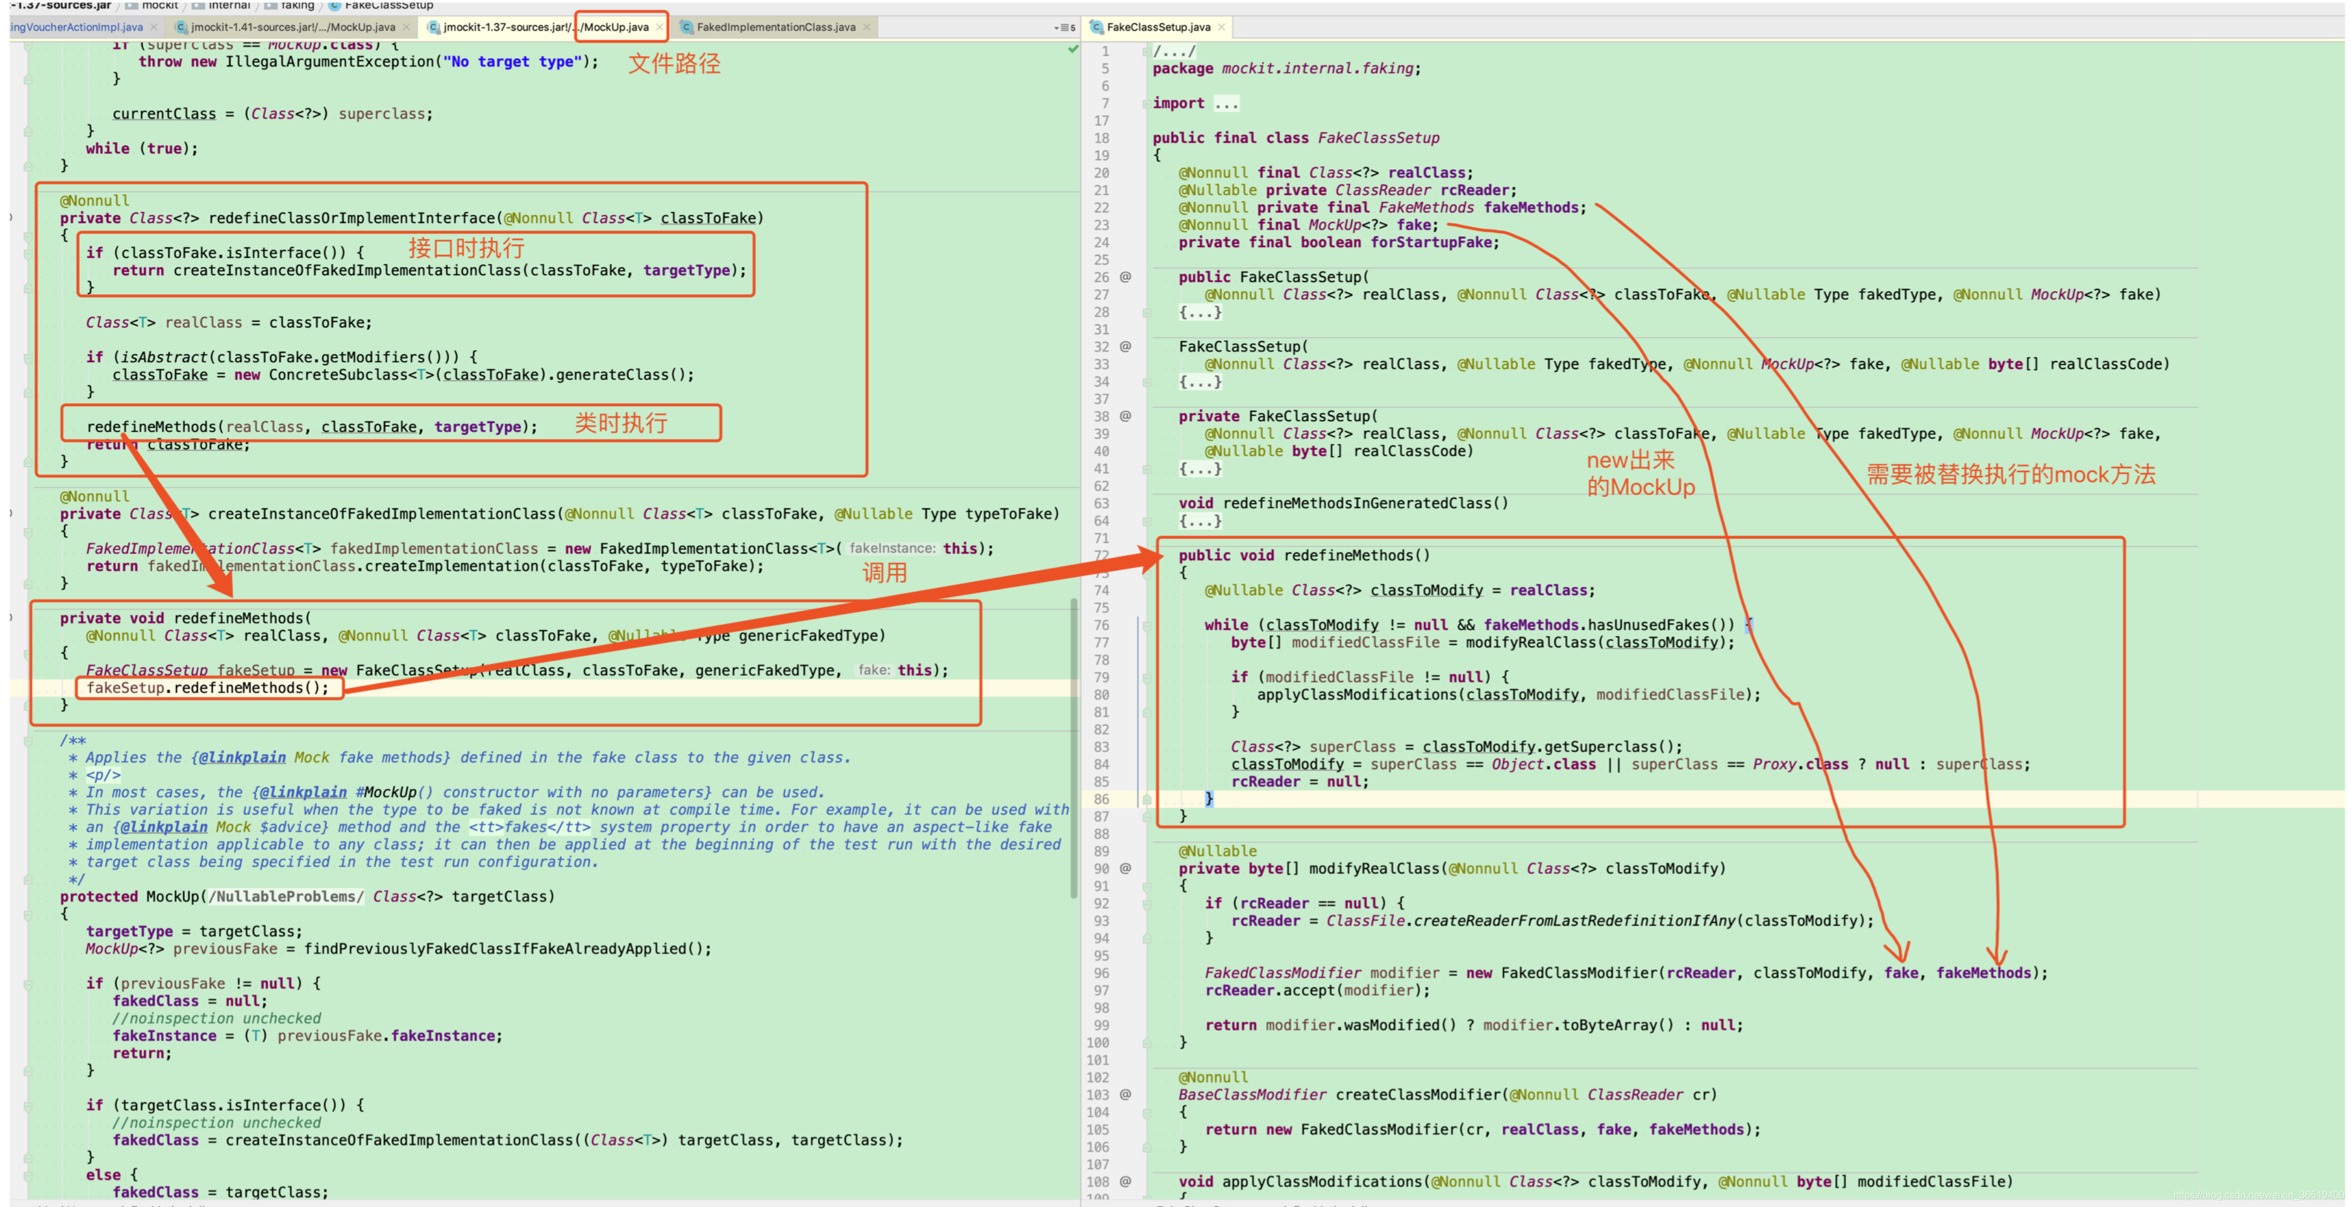Image resolution: width=2351 pixels, height=1207 pixels.
Task: Follow first @linkplain link before 'Mock fake methods'
Action: (242, 758)
